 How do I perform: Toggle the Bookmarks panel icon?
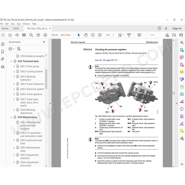(x=3, y=52)
